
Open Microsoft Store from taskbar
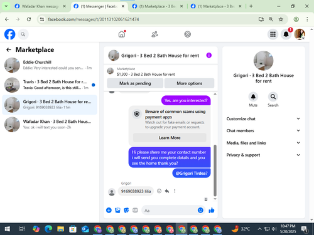point(73,229)
